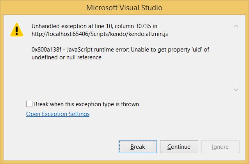The height and width of the screenshot is (164, 249).
Task: Tick the Break when exception thrown checkbox
Action: tap(29, 104)
